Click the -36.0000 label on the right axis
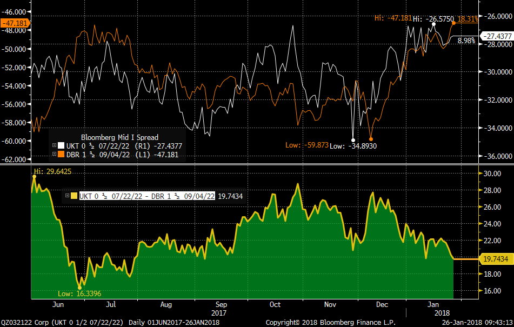This screenshot has height=327, width=514. (498, 156)
